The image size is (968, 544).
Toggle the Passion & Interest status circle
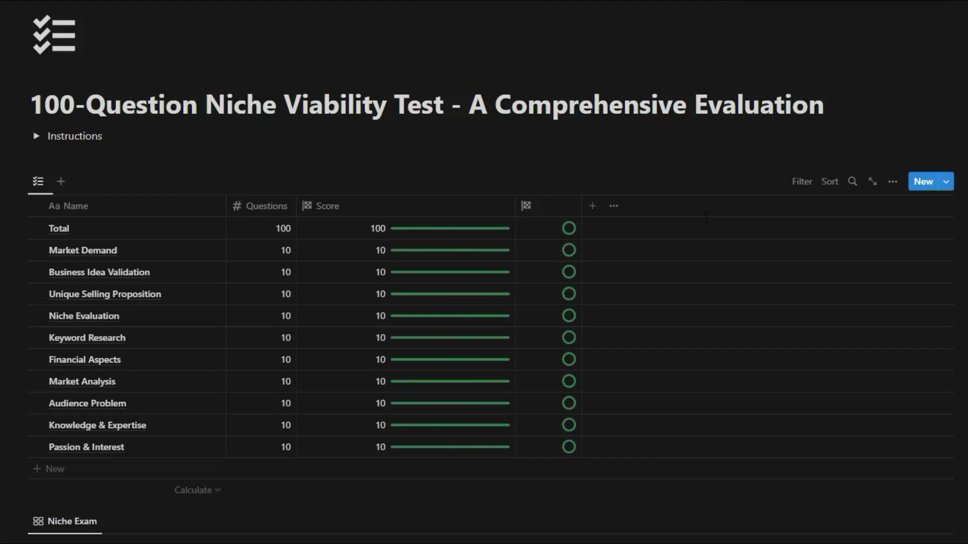click(x=569, y=447)
